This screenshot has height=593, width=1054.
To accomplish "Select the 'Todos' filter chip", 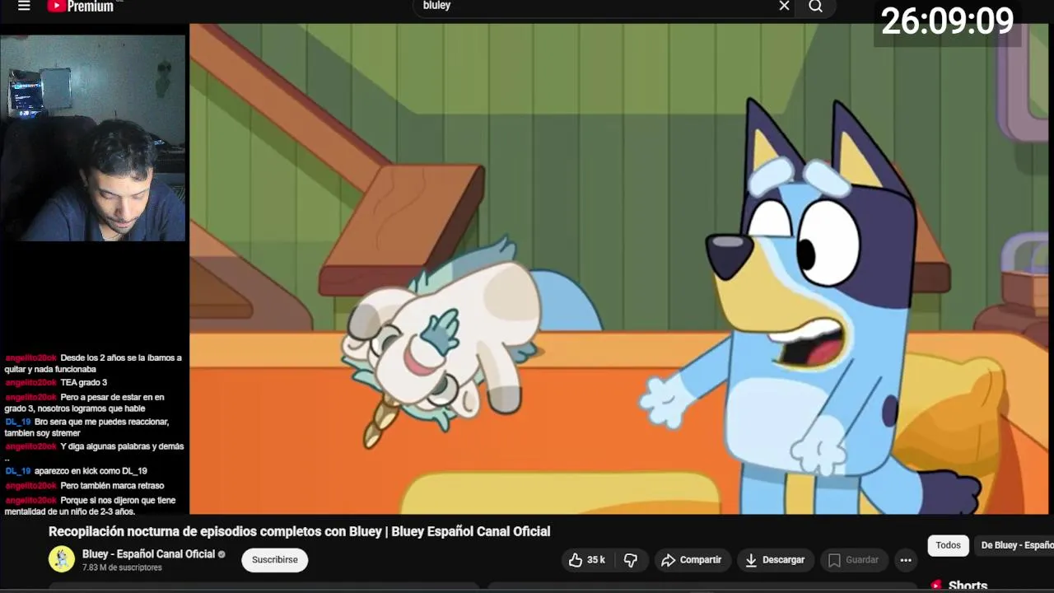I will coord(948,545).
